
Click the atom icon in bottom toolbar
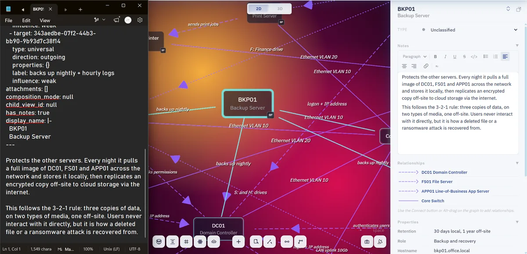(x=200, y=241)
